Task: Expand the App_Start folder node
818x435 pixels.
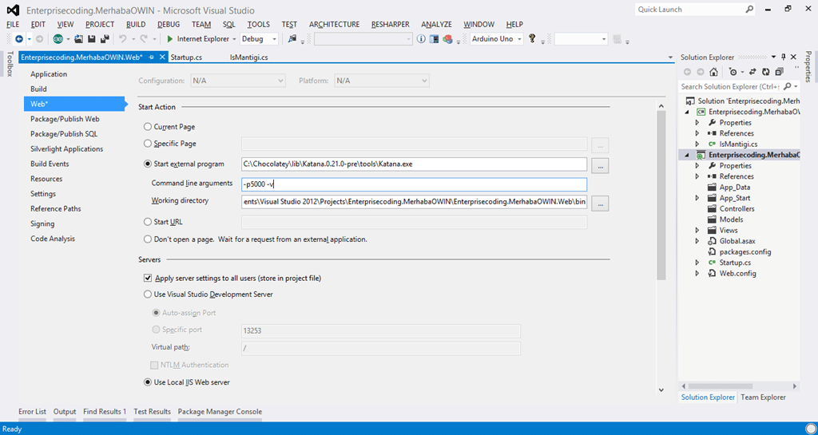Action: 697,198
